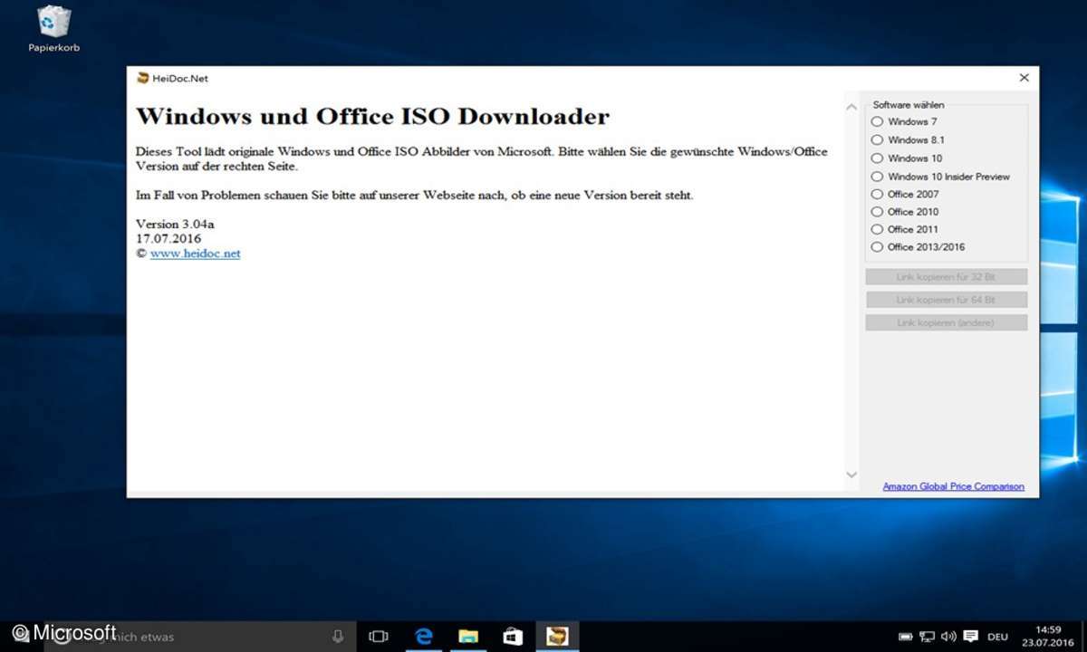This screenshot has height=652, width=1087.
Task: Select Windows 10 Insider Preview option
Action: pyautogui.click(x=876, y=177)
